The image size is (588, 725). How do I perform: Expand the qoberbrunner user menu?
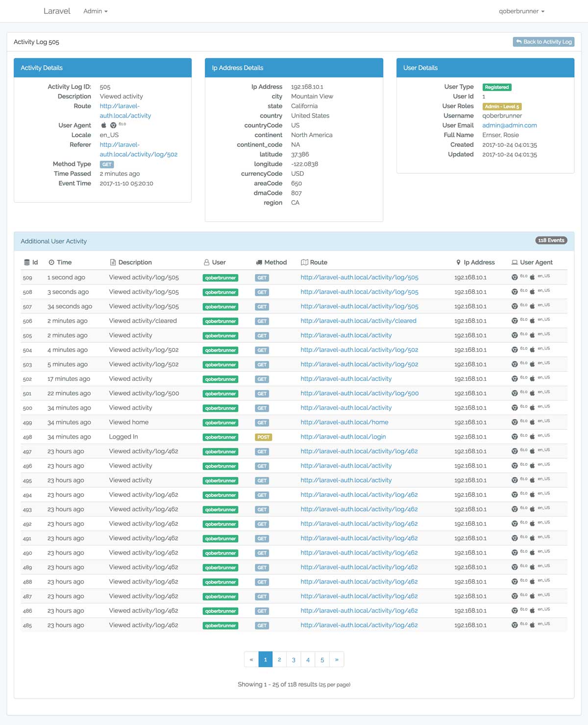(521, 11)
